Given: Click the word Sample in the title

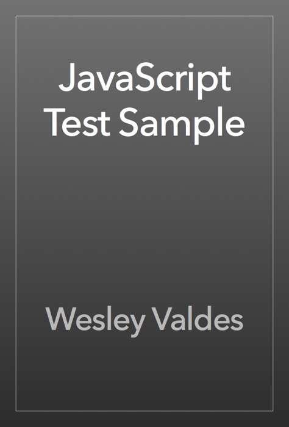Looking at the screenshot, I should tap(182, 126).
